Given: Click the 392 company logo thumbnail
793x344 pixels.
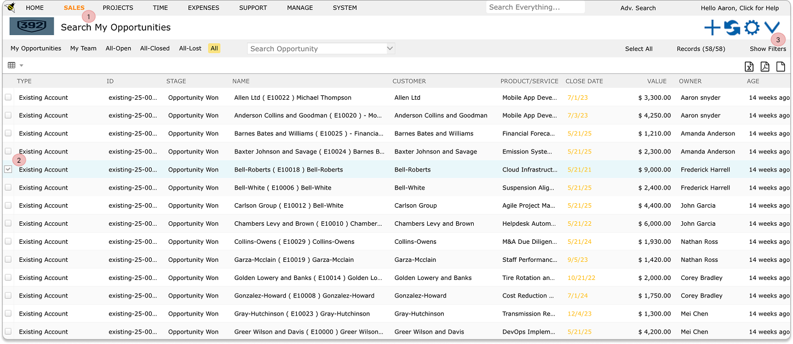Looking at the screenshot, I should coord(32,26).
